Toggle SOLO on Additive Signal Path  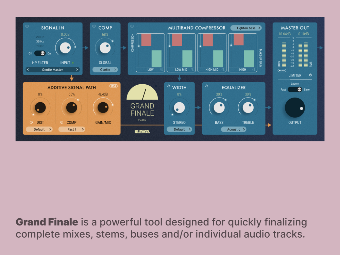coord(114,86)
